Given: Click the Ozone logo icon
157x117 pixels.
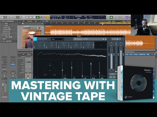Looking at the screenshot, I should [35, 39].
